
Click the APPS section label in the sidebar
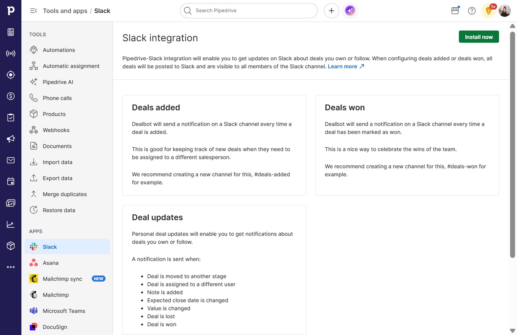36,231
